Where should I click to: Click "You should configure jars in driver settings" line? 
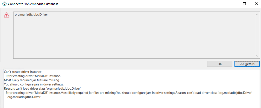(x=34, y=84)
